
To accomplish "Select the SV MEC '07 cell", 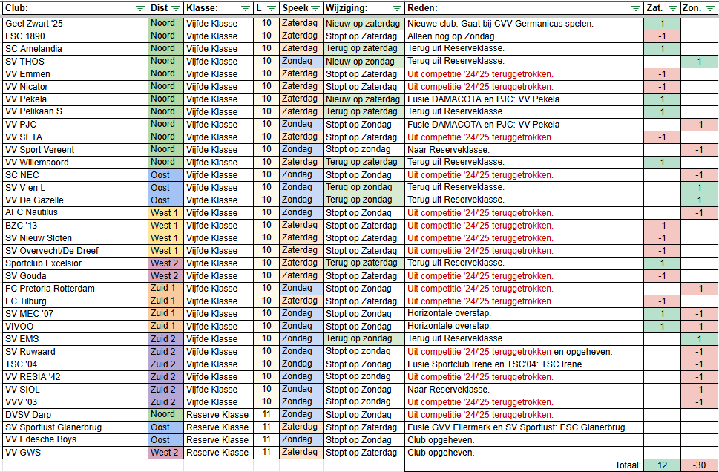I will click(x=75, y=314).
